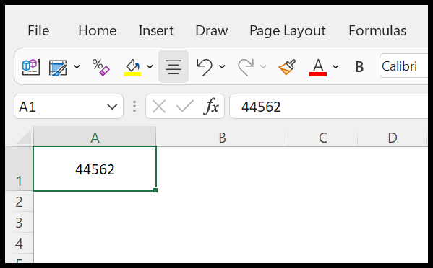Click the percent eraser format icon

pos(100,67)
